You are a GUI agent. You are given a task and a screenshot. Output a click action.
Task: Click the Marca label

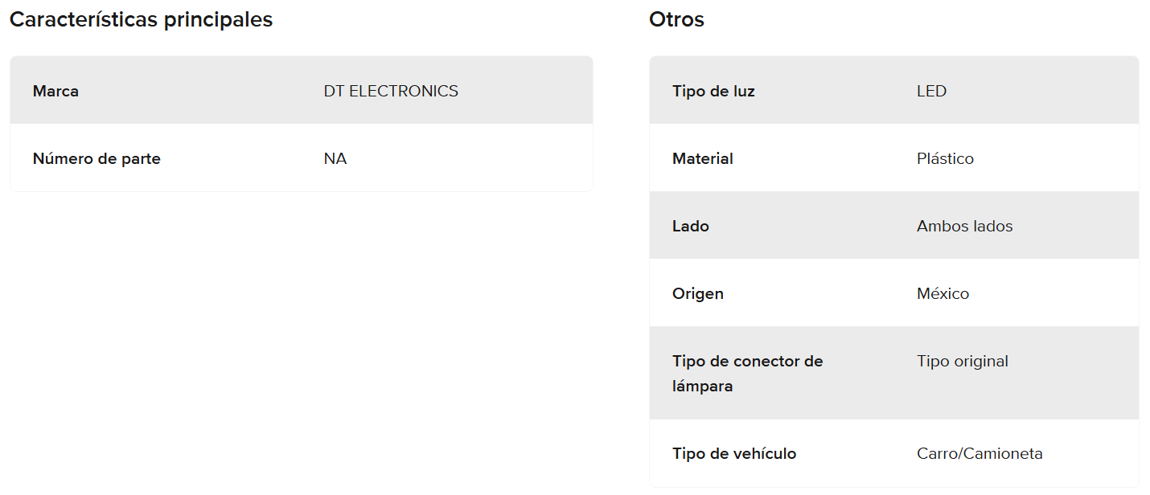pyautogui.click(x=55, y=91)
